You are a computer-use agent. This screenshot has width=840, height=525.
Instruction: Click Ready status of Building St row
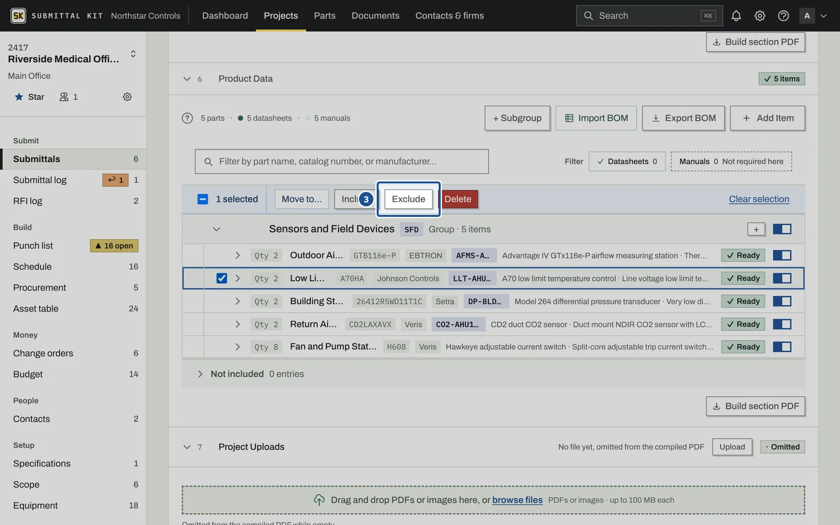tap(743, 301)
